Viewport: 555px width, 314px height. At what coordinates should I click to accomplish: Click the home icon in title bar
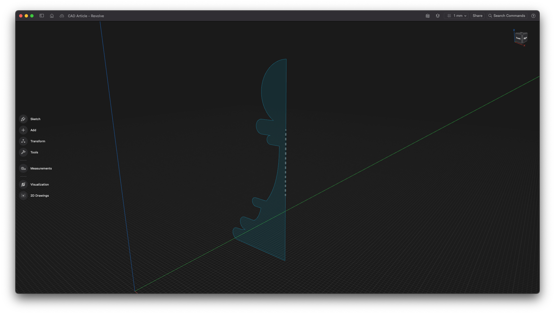pyautogui.click(x=52, y=16)
